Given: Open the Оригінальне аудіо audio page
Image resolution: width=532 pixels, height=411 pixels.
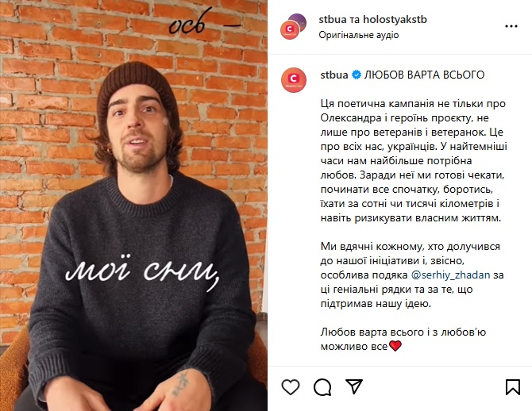Looking at the screenshot, I should point(359,35).
